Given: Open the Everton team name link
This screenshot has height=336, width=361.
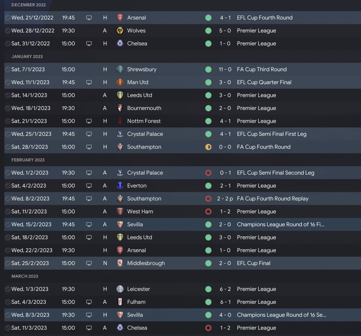Looking at the screenshot, I should [137, 186].
